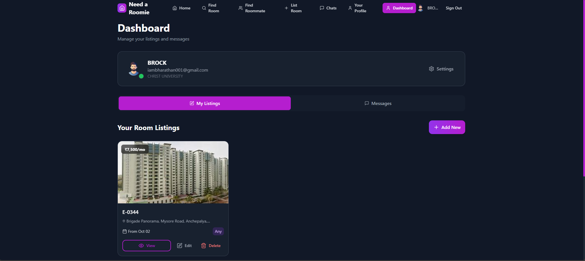
Task: Click the ₹7,500/mo price badge
Action: [x=135, y=149]
